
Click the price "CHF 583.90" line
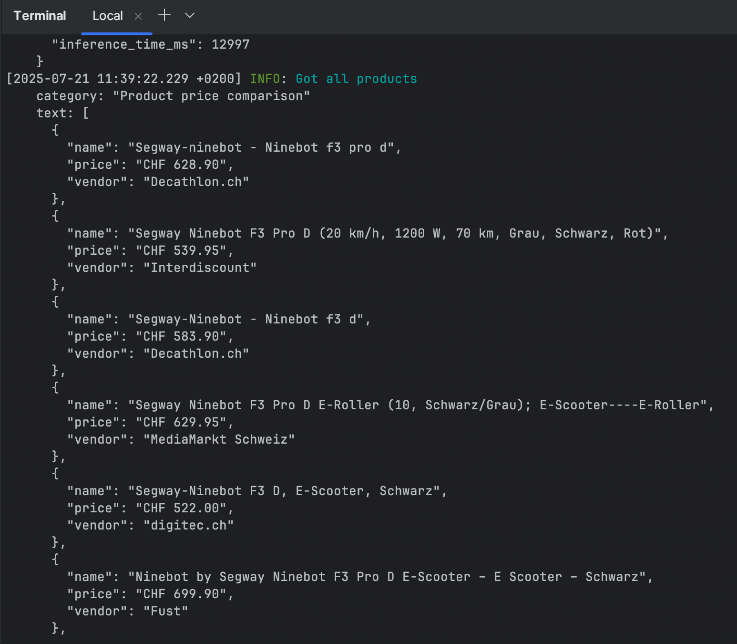[x=151, y=336]
